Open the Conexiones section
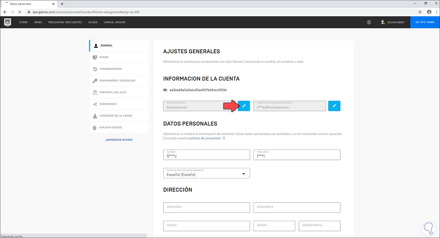 click(x=119, y=104)
